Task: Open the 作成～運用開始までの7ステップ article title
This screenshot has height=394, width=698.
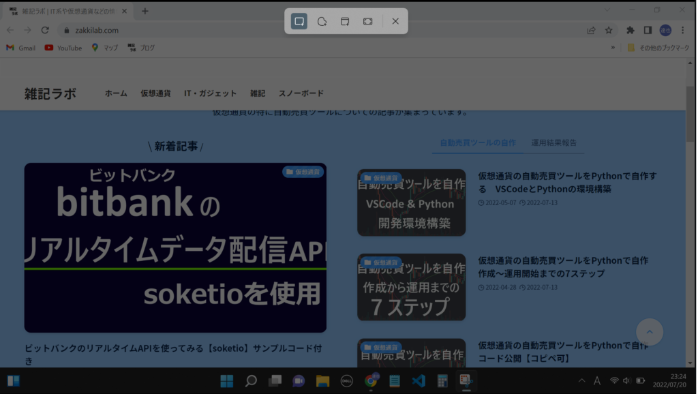Action: point(563,267)
